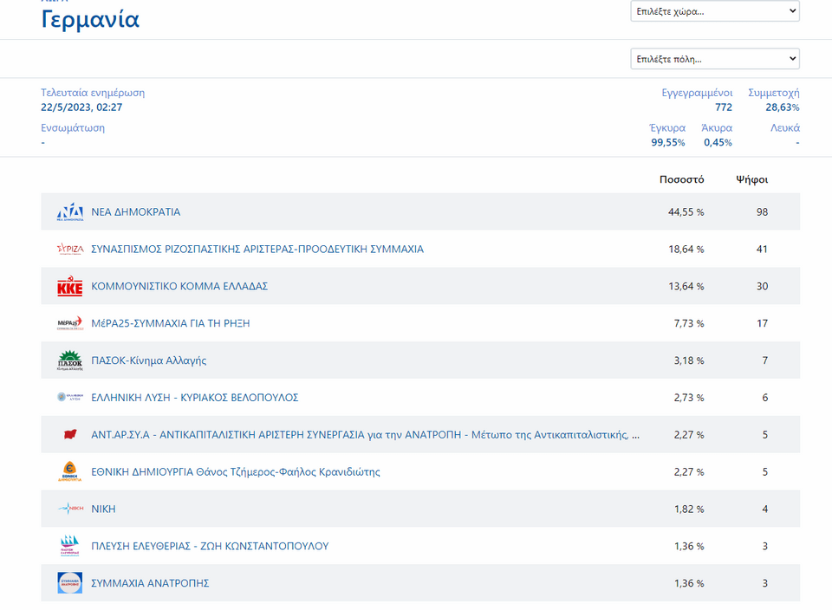
Task: Click the 'Εγγεγραμμένοι' label
Action: [x=697, y=93]
